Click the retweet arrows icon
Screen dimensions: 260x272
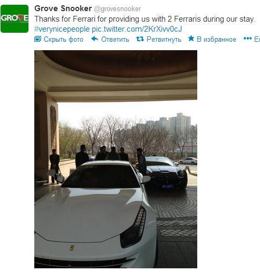click(140, 39)
